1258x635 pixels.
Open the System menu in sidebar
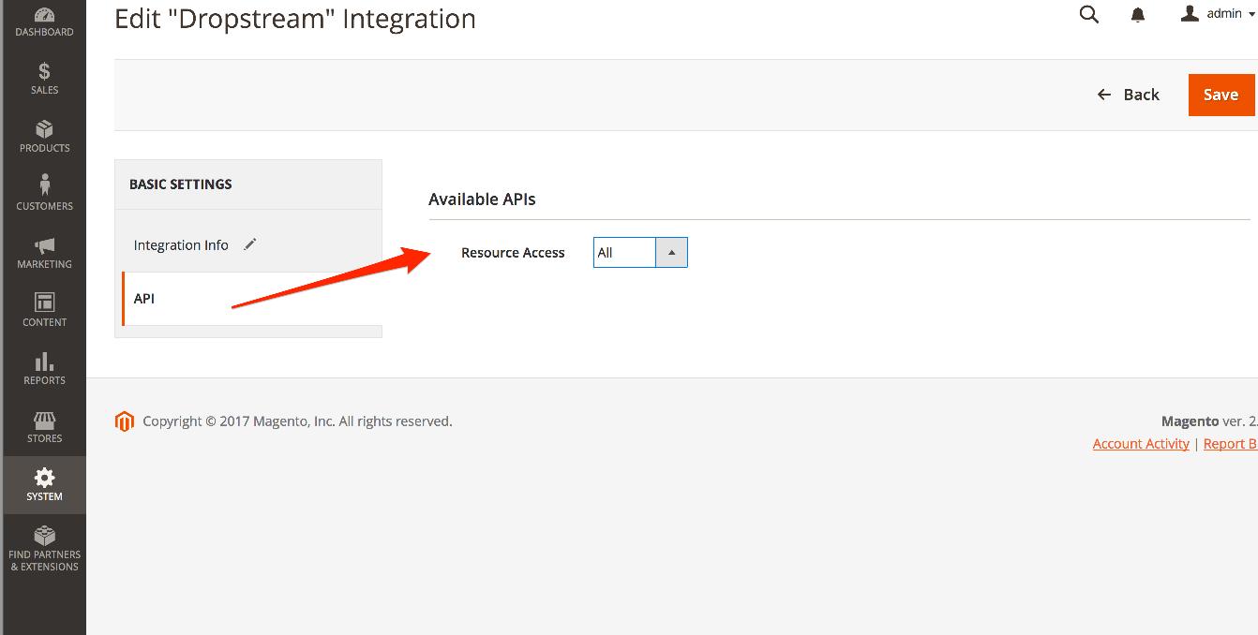point(43,485)
